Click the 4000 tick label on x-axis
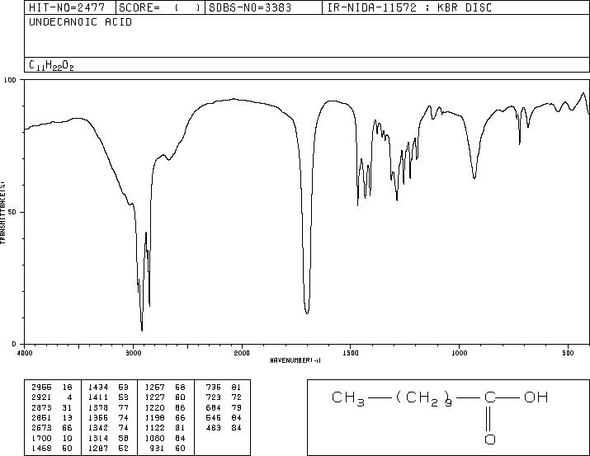The image size is (590, 456). 25,353
